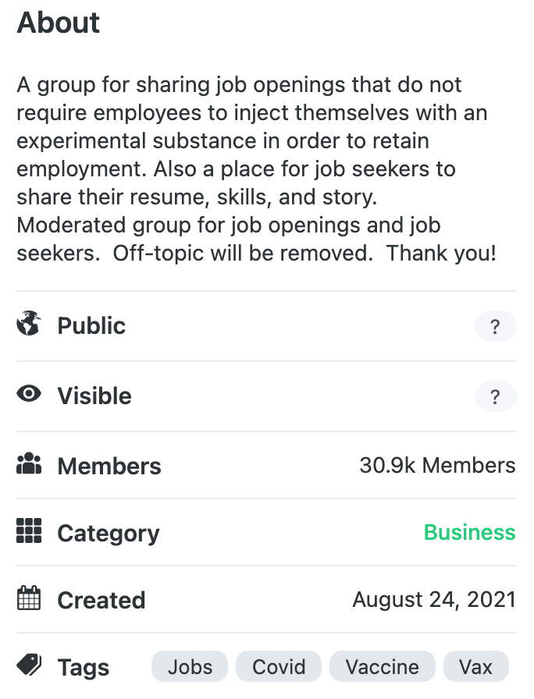This screenshot has width=534, height=699.
Task: Open the Public help question mark
Action: (495, 327)
